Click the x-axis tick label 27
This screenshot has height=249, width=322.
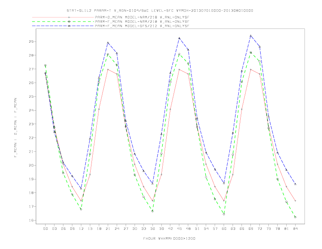click(126, 229)
